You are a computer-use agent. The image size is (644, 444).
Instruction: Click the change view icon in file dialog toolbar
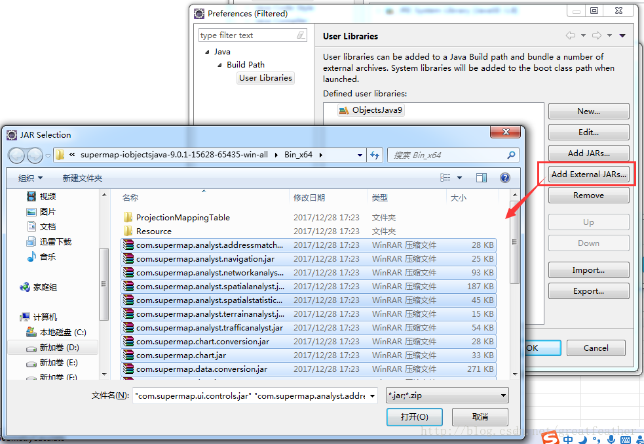[445, 178]
